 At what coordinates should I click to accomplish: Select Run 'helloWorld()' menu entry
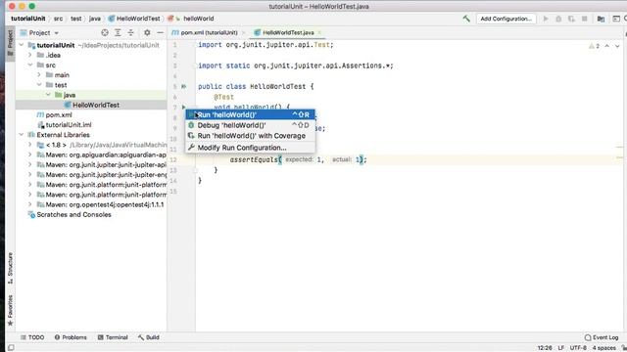tap(250, 114)
